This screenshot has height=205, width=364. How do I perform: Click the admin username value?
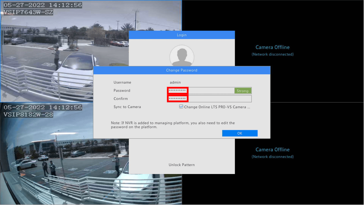[x=175, y=82]
